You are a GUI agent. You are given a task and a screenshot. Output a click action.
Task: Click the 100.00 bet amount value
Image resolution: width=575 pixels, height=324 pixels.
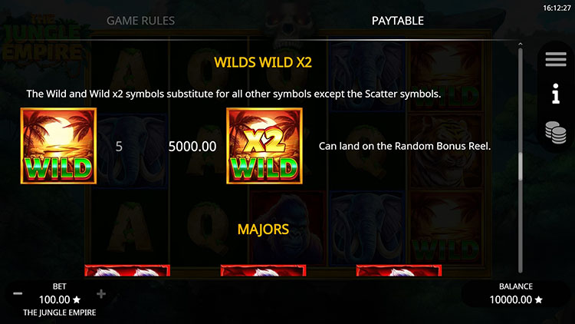pos(54,299)
